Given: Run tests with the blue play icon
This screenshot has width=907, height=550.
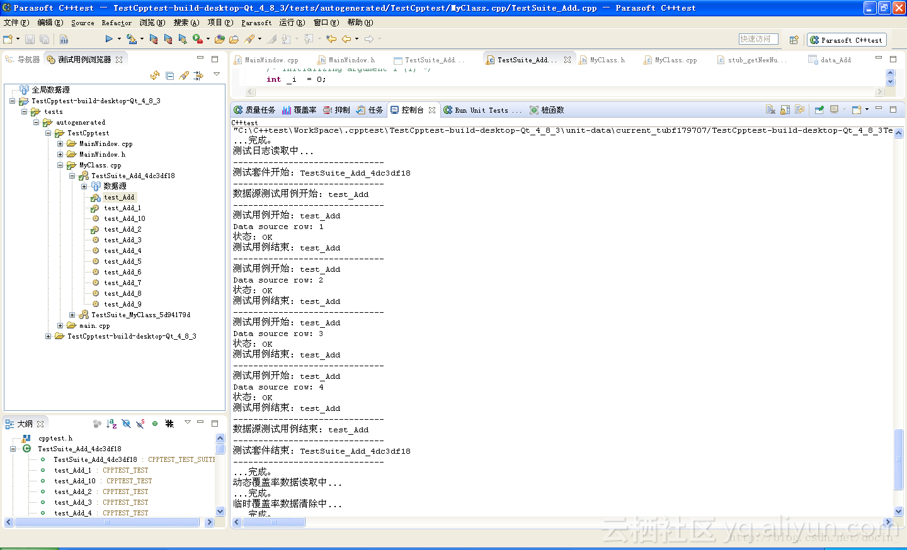Looking at the screenshot, I should pos(109,39).
